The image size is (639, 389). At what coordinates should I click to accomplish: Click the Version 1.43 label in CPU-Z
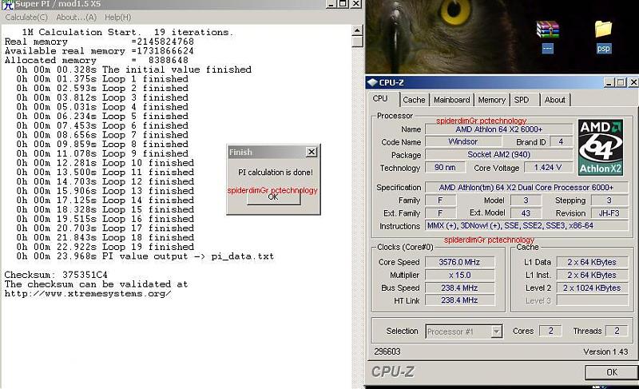coord(605,351)
